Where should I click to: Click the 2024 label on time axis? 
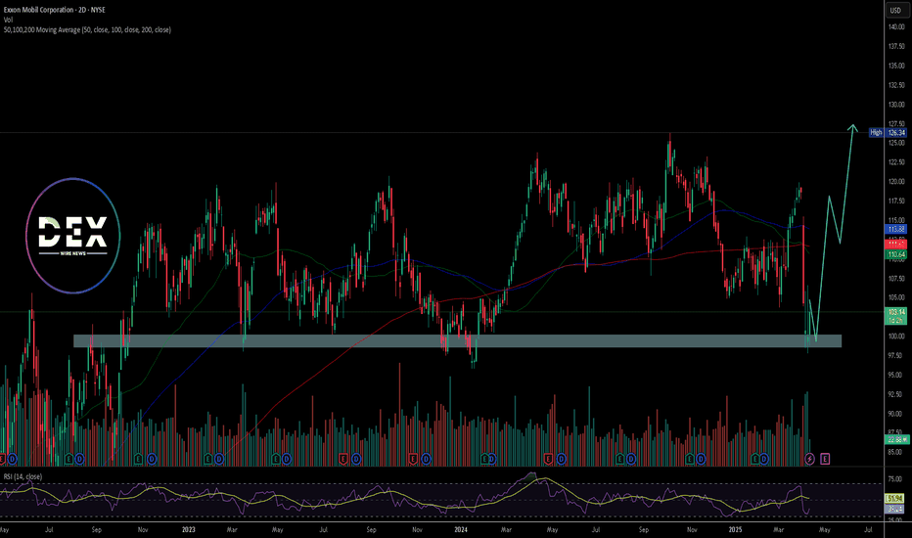coord(461,530)
